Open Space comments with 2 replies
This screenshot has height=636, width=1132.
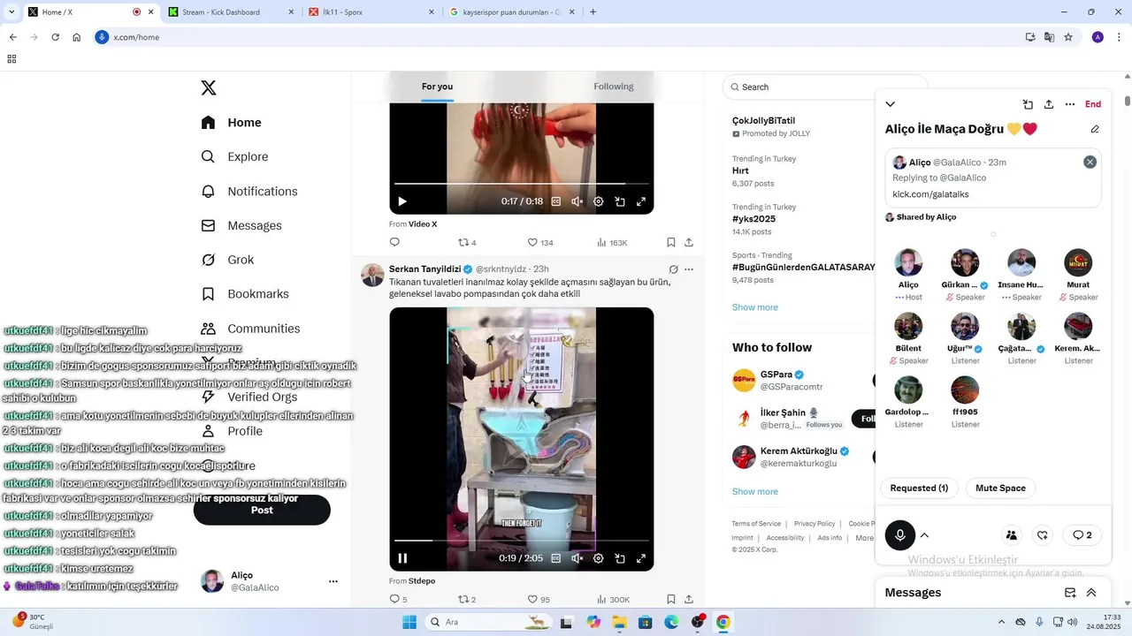coord(1082,535)
